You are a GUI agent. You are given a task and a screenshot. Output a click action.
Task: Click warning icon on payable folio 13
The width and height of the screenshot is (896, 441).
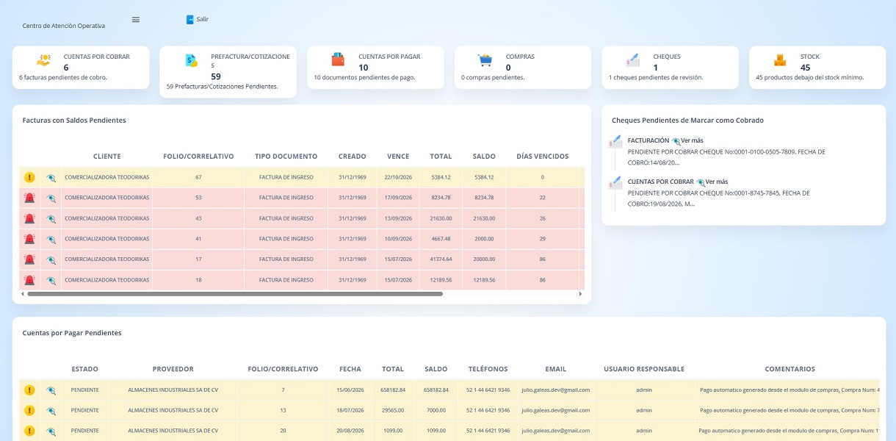[29, 410]
